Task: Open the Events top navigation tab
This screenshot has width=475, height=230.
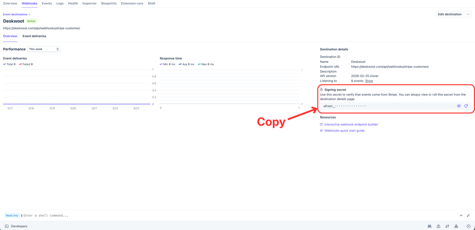Action: pos(47,3)
